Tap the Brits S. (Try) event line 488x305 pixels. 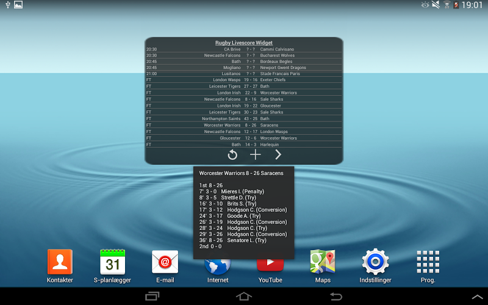[x=228, y=204]
